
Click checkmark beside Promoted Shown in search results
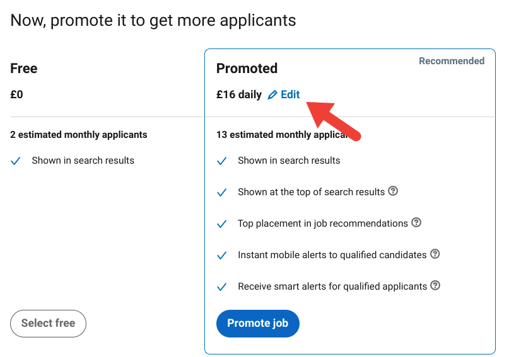pos(222,161)
